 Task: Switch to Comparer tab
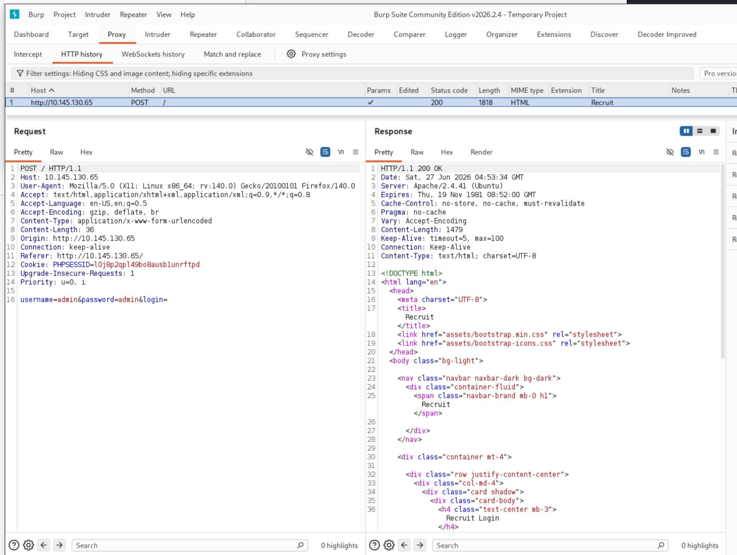(409, 34)
